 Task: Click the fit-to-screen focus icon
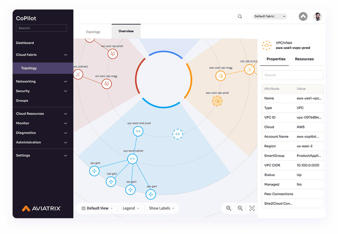tap(252, 208)
